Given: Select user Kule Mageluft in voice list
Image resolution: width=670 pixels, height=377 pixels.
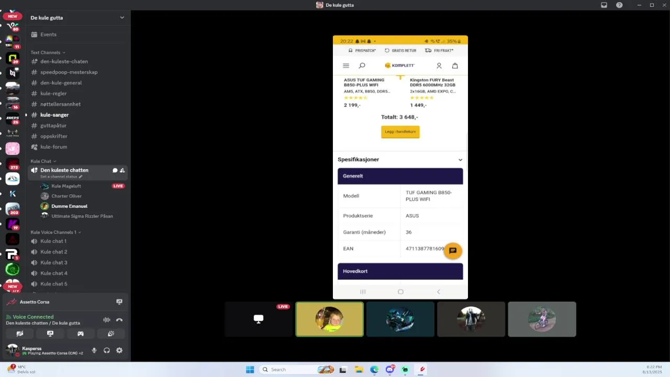Looking at the screenshot, I should 83,186.
